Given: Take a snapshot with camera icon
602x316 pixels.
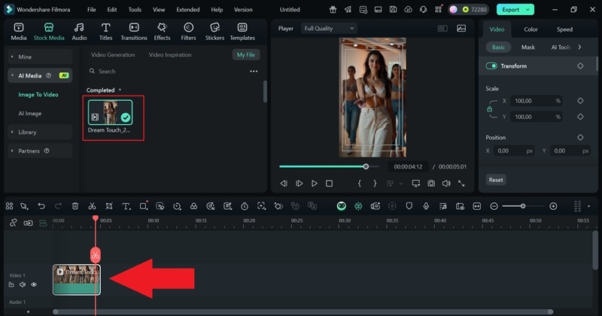Looking at the screenshot, I should tap(431, 184).
